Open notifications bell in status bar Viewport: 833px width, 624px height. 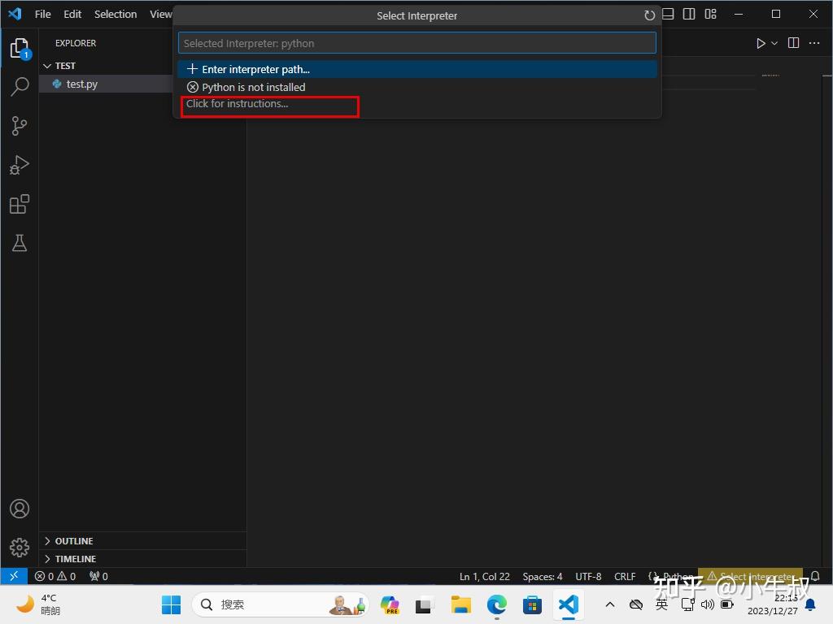click(x=815, y=576)
